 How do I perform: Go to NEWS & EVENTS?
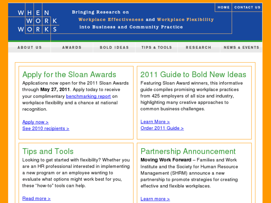[x=241, y=47]
